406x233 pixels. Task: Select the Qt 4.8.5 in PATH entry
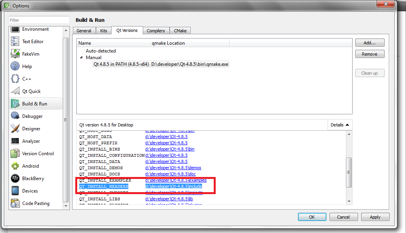pos(121,64)
